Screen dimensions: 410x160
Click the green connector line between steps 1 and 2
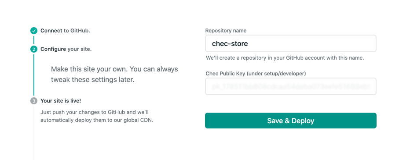click(34, 40)
